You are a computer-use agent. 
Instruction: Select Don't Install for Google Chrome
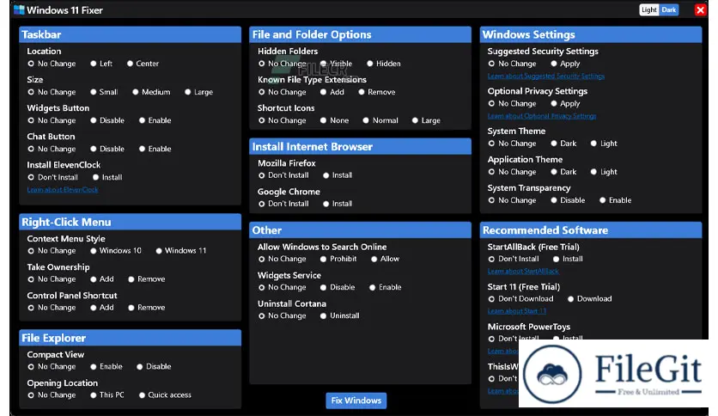coord(283,204)
